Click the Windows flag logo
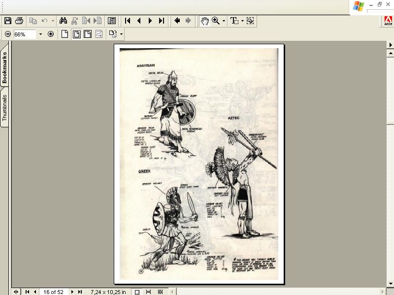 click(359, 6)
